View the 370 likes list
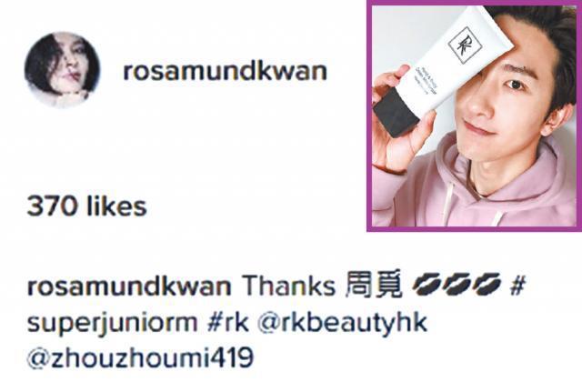Image resolution: width=582 pixels, height=392 pixels. 87,206
